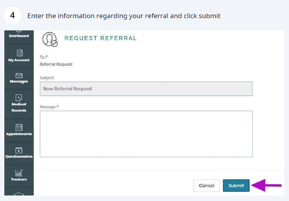Select the Trackers sidebar label

[x=19, y=179]
